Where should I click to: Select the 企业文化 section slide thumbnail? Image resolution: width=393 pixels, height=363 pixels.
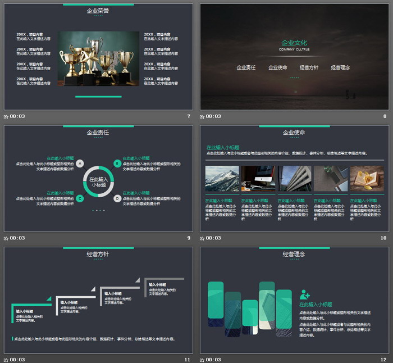(294, 56)
